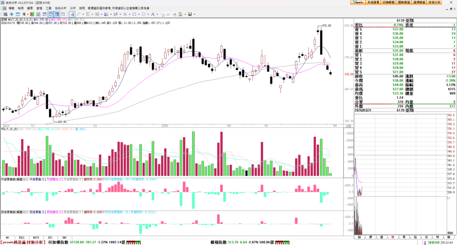
Task: Click the fan lines drawing tool
Action: (x=106, y=14)
